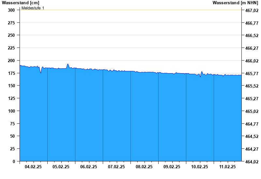Select the 100 value on left axis

11,111
